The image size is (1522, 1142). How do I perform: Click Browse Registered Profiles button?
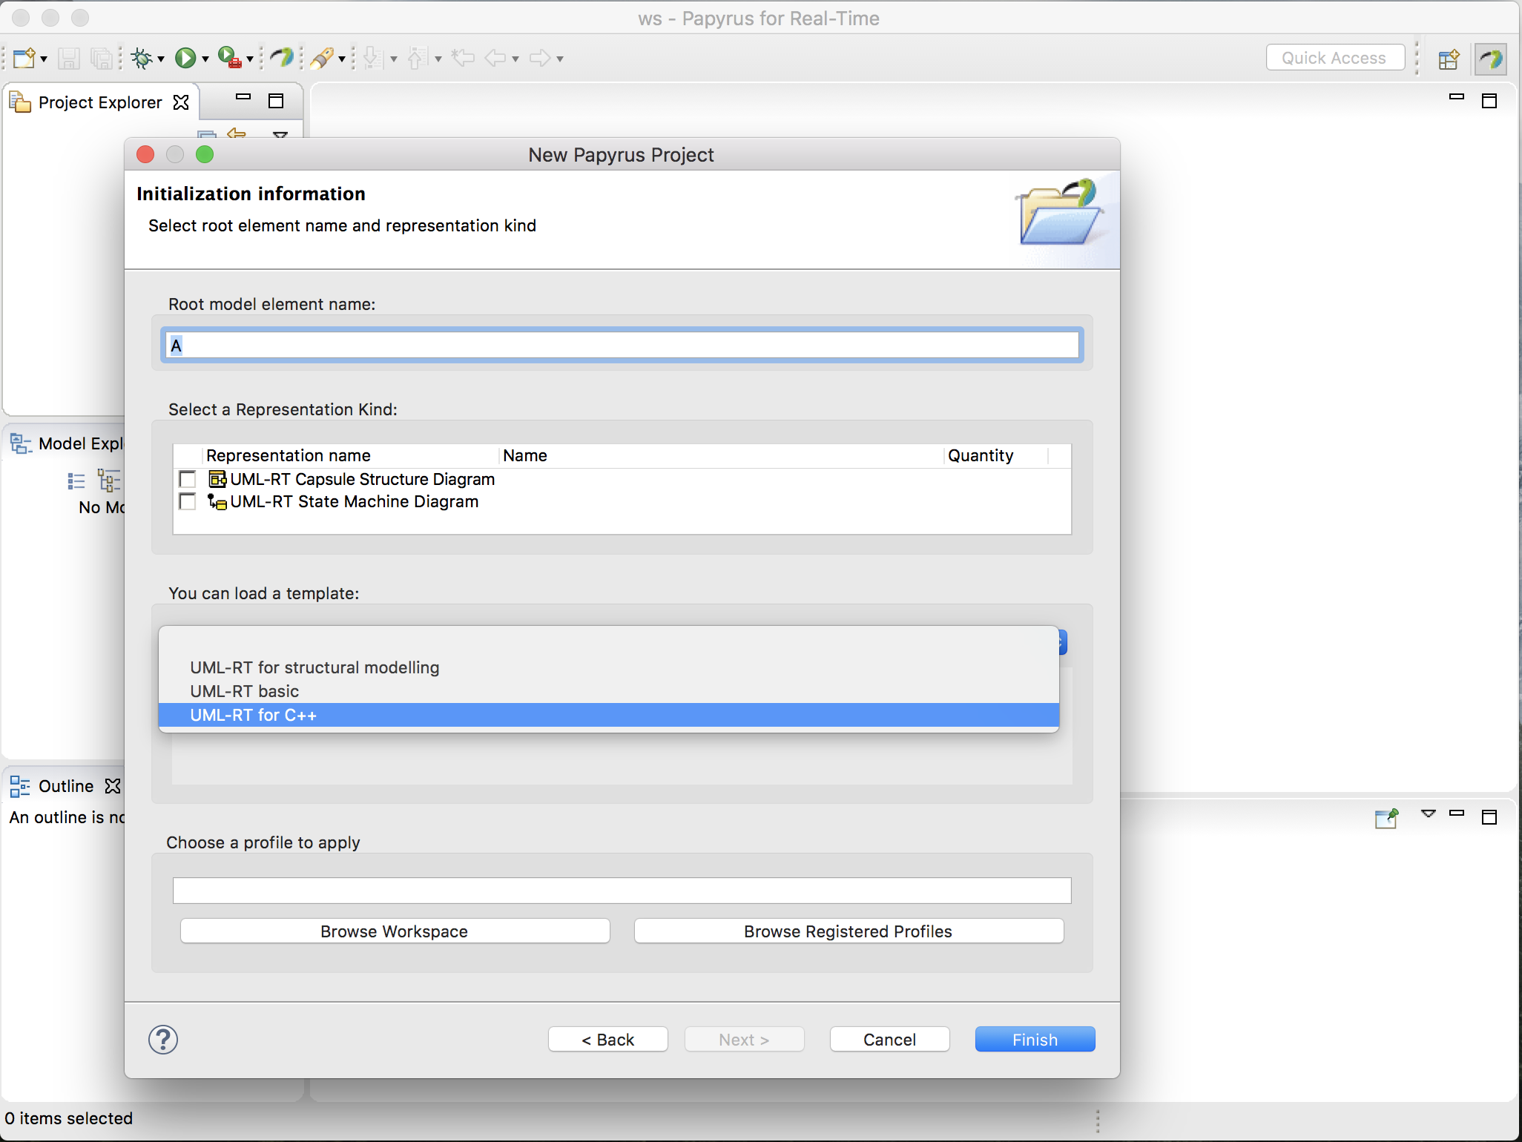click(x=849, y=931)
